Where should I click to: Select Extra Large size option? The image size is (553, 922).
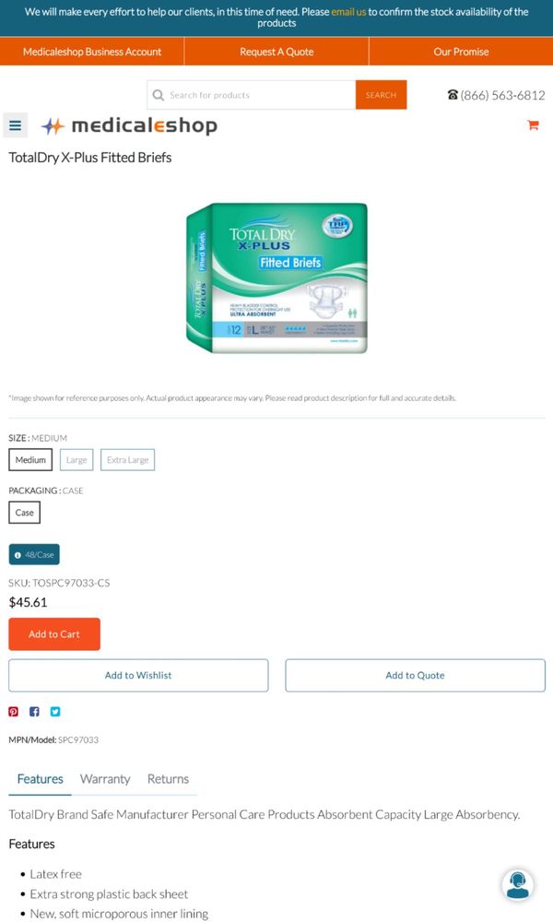127,460
